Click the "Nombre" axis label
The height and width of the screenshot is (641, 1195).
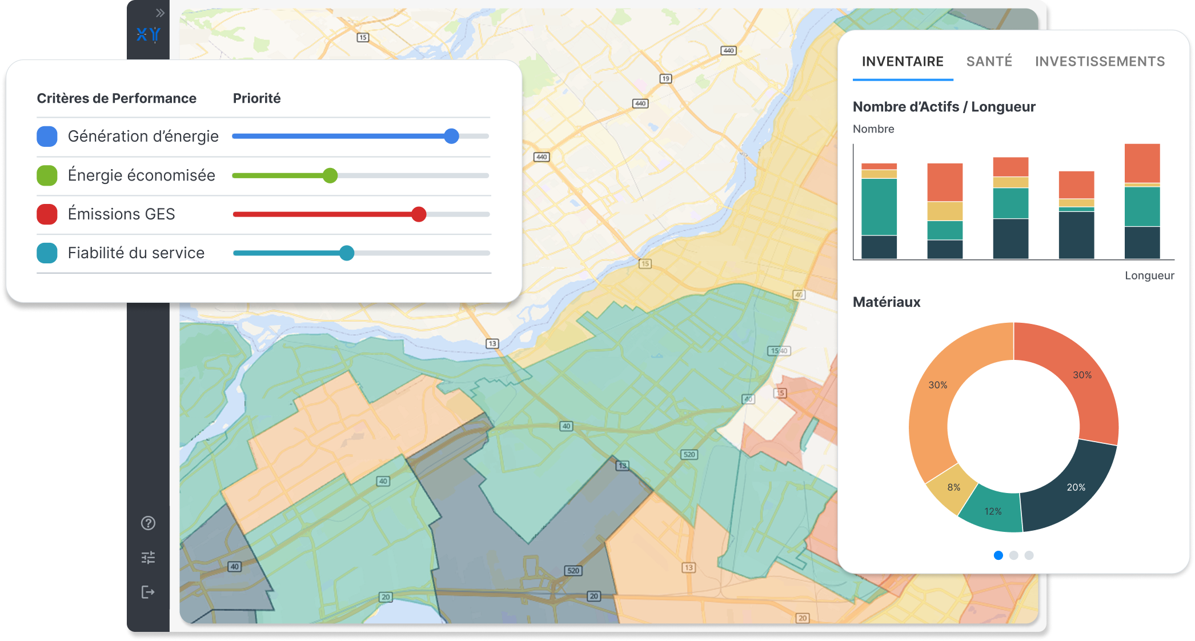point(873,129)
